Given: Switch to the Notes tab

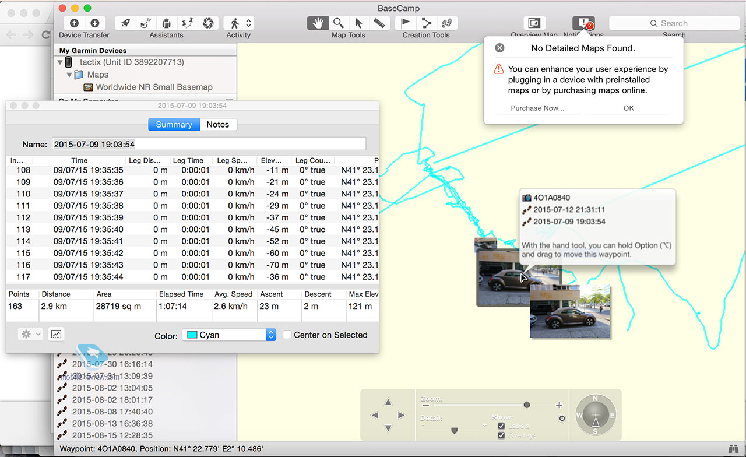Looking at the screenshot, I should coord(218,125).
